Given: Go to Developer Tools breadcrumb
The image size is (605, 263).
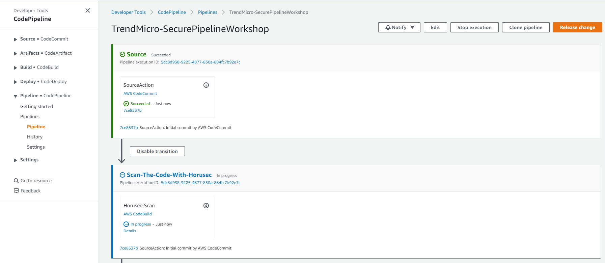Looking at the screenshot, I should (129, 12).
